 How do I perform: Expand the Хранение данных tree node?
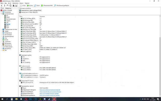pos(1,36)
